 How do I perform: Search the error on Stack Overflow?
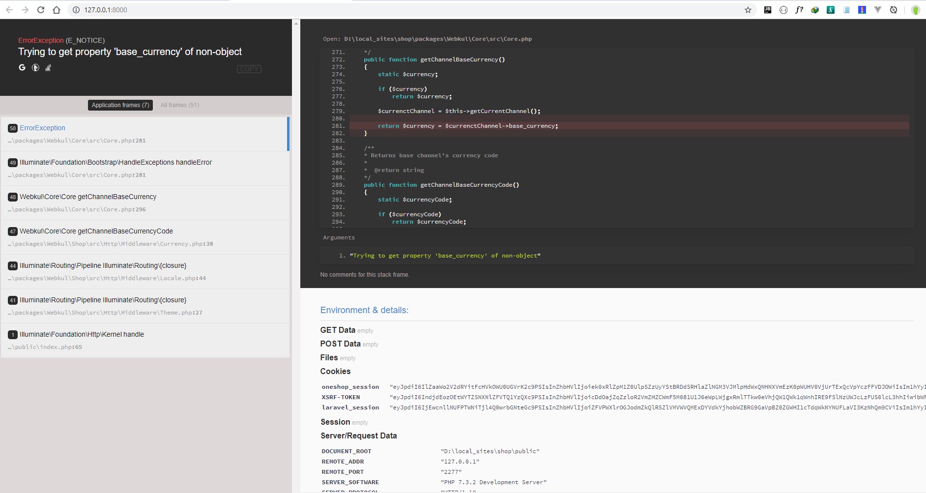(x=48, y=68)
